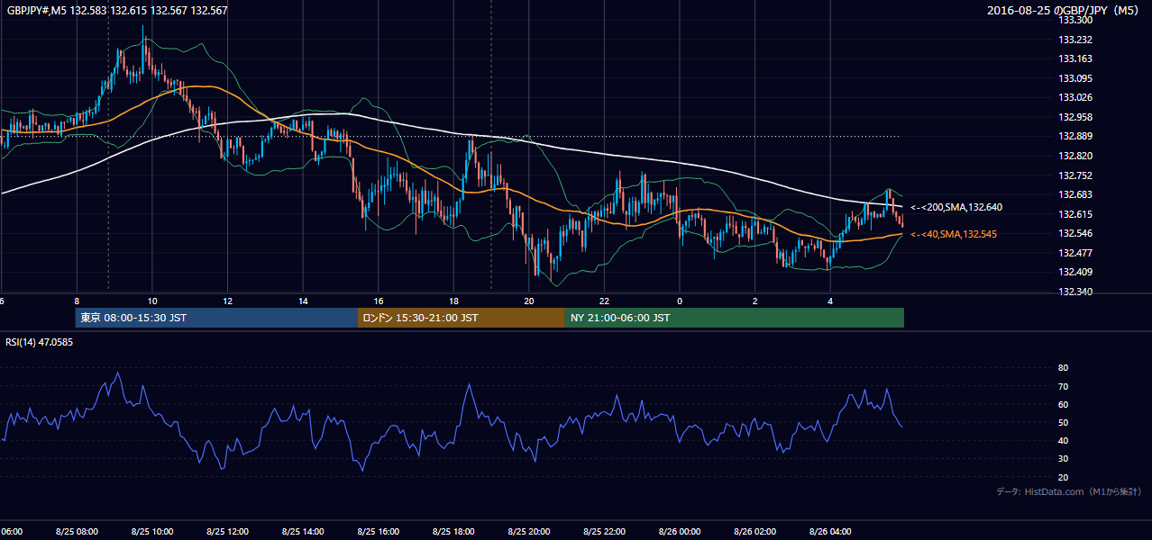The width and height of the screenshot is (1152, 540).
Task: Click the 8/25 18:00 time axis label
Action: pos(453,532)
